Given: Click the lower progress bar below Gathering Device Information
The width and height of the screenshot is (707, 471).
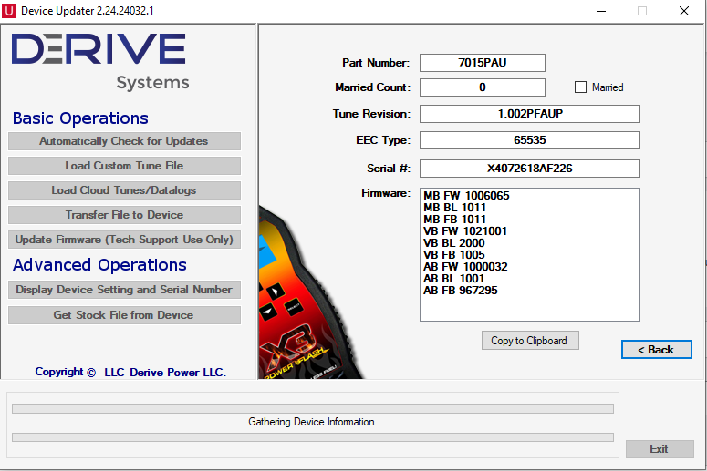Looking at the screenshot, I should (x=313, y=437).
